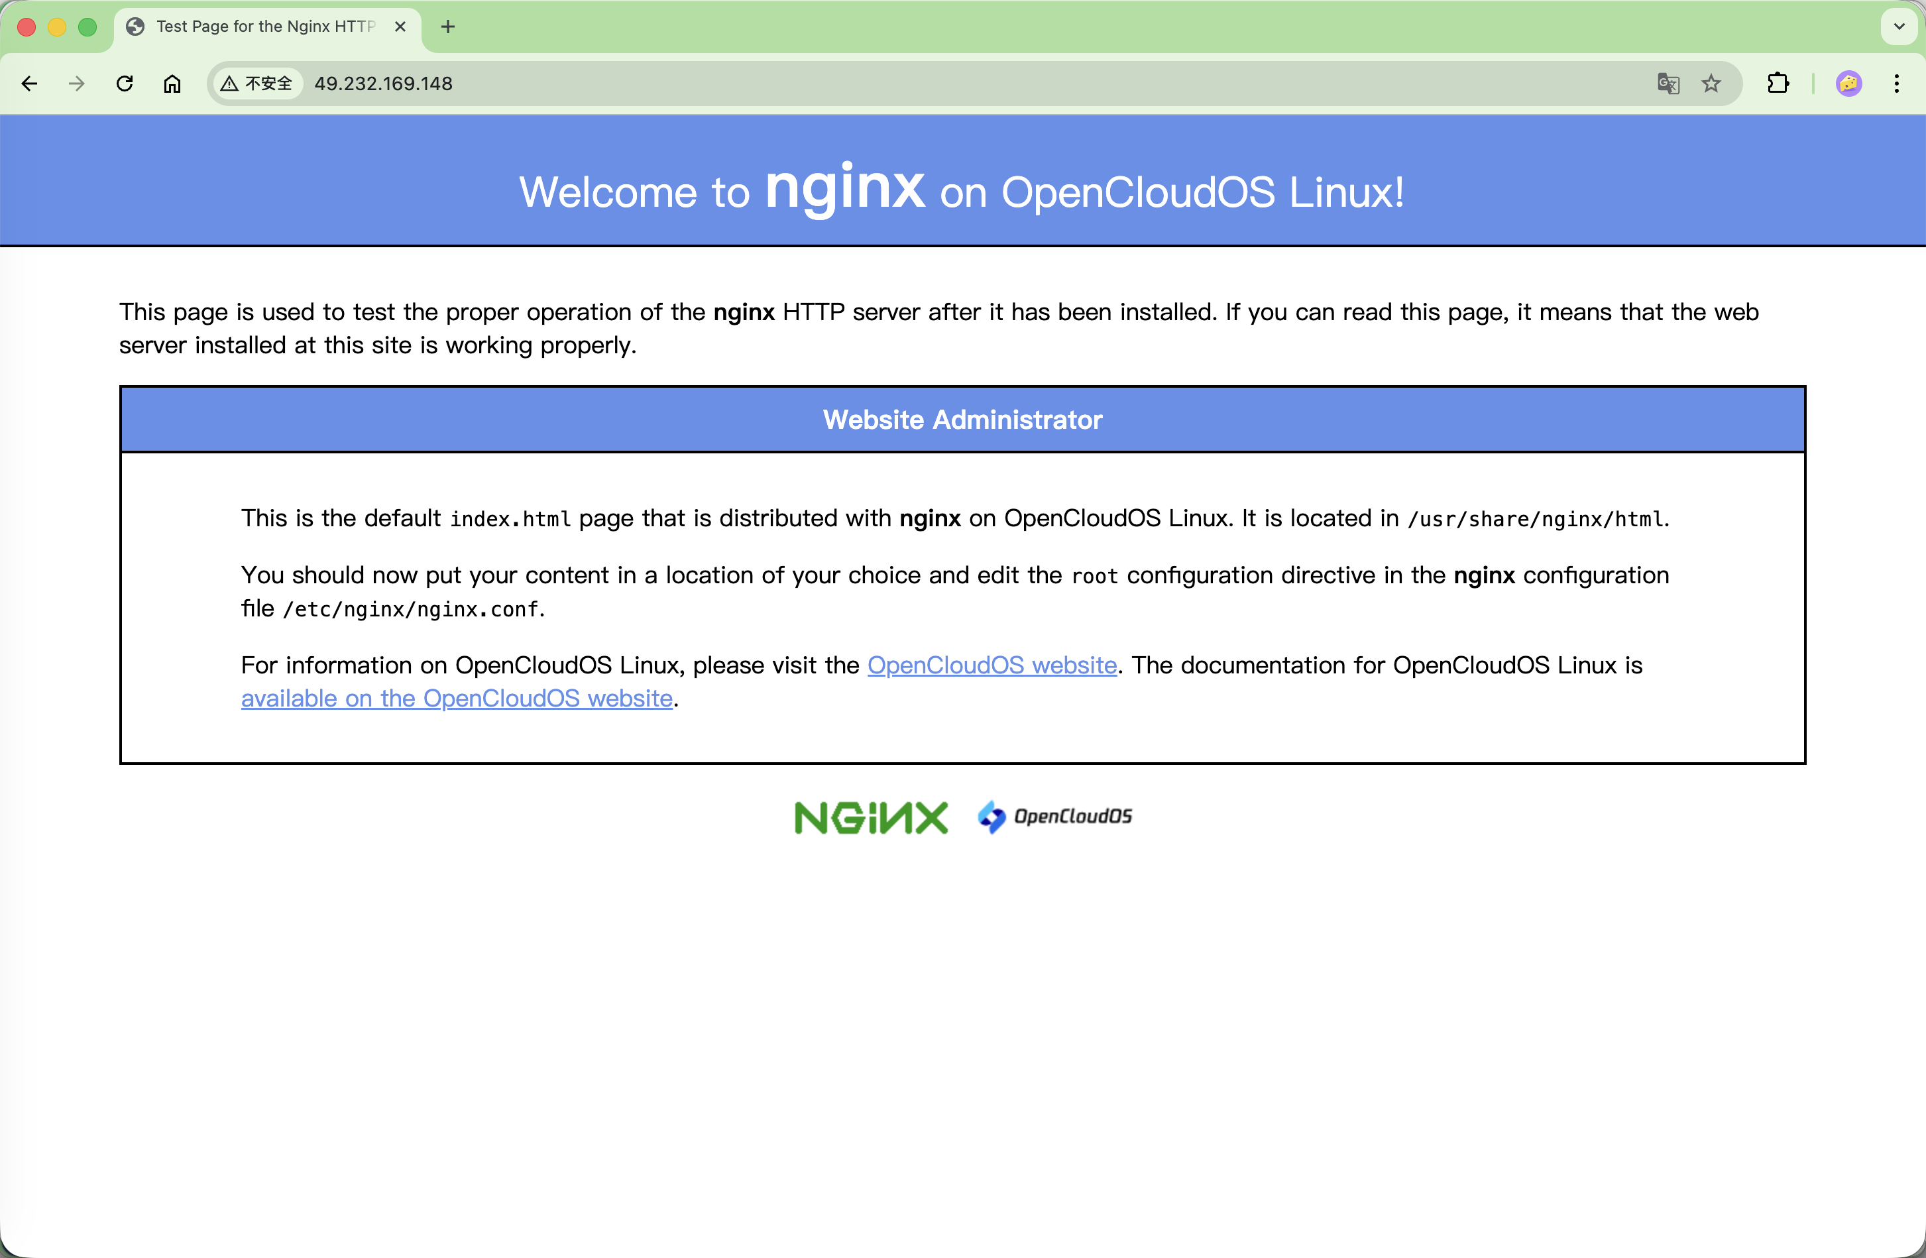Image resolution: width=1926 pixels, height=1258 pixels.
Task: Click the address bar IP 49.232.169.148
Action: tap(384, 84)
